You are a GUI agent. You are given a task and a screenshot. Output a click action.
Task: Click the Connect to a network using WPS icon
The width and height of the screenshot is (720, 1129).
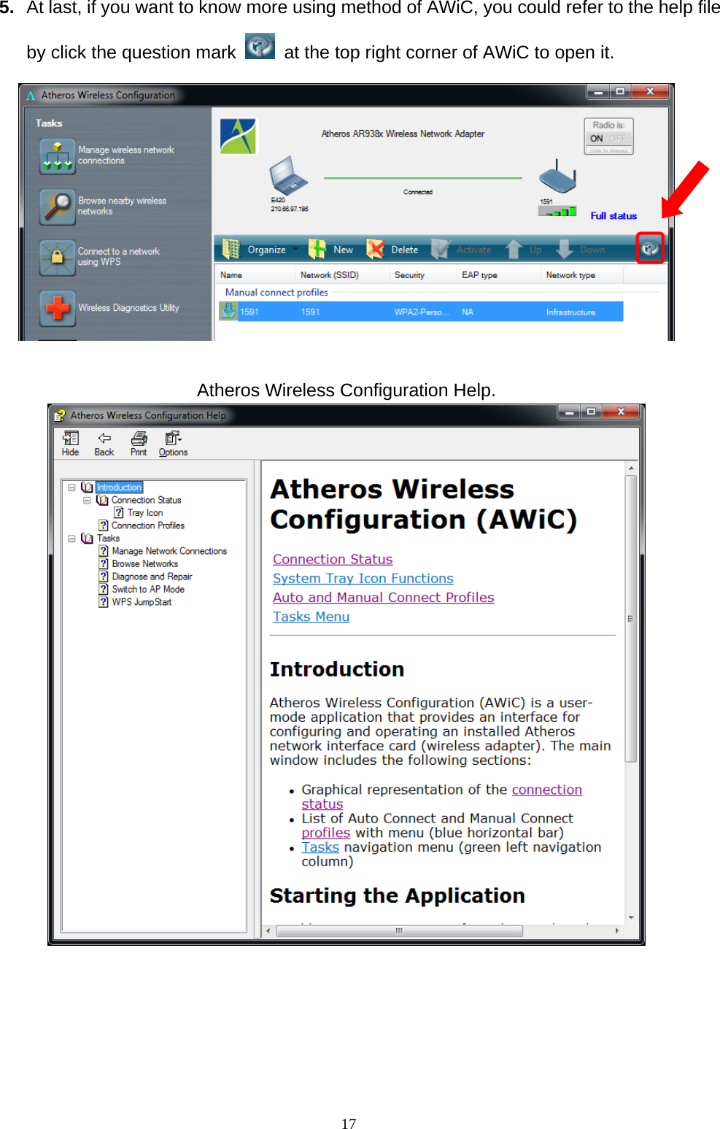point(58,258)
